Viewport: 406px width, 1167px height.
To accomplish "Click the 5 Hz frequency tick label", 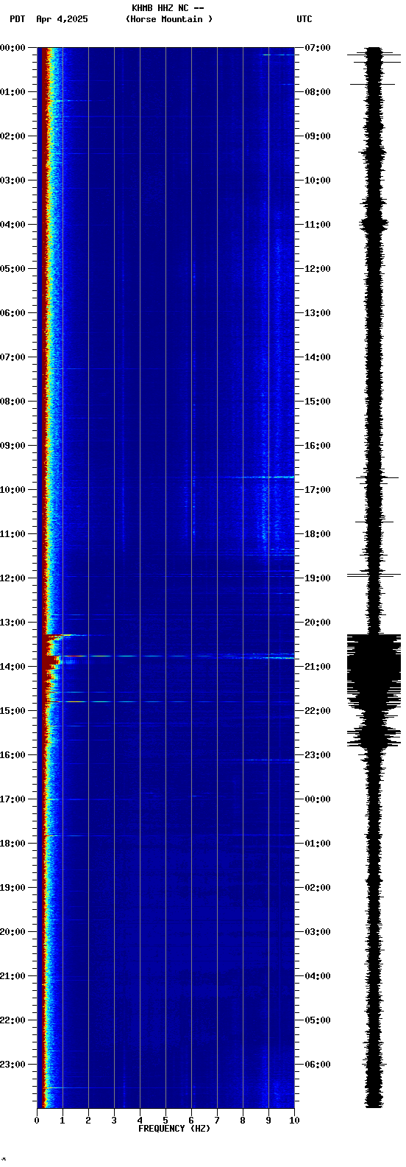I will [165, 1121].
